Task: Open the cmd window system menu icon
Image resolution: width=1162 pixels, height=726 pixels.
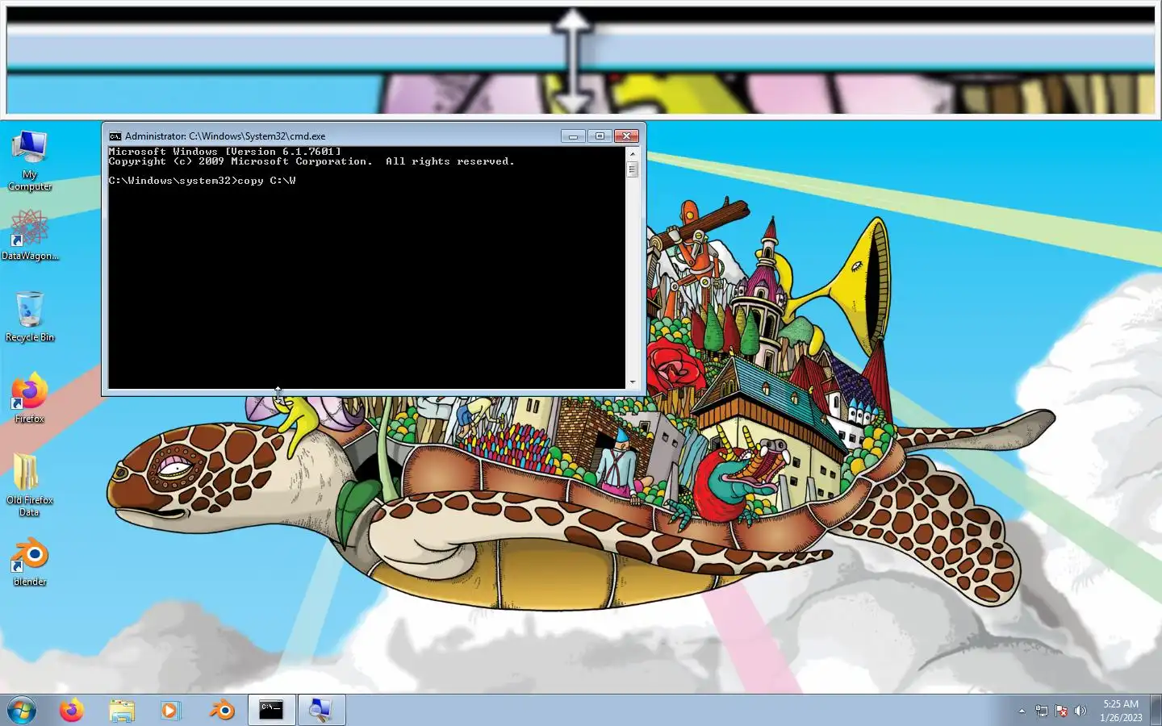Action: pos(115,136)
